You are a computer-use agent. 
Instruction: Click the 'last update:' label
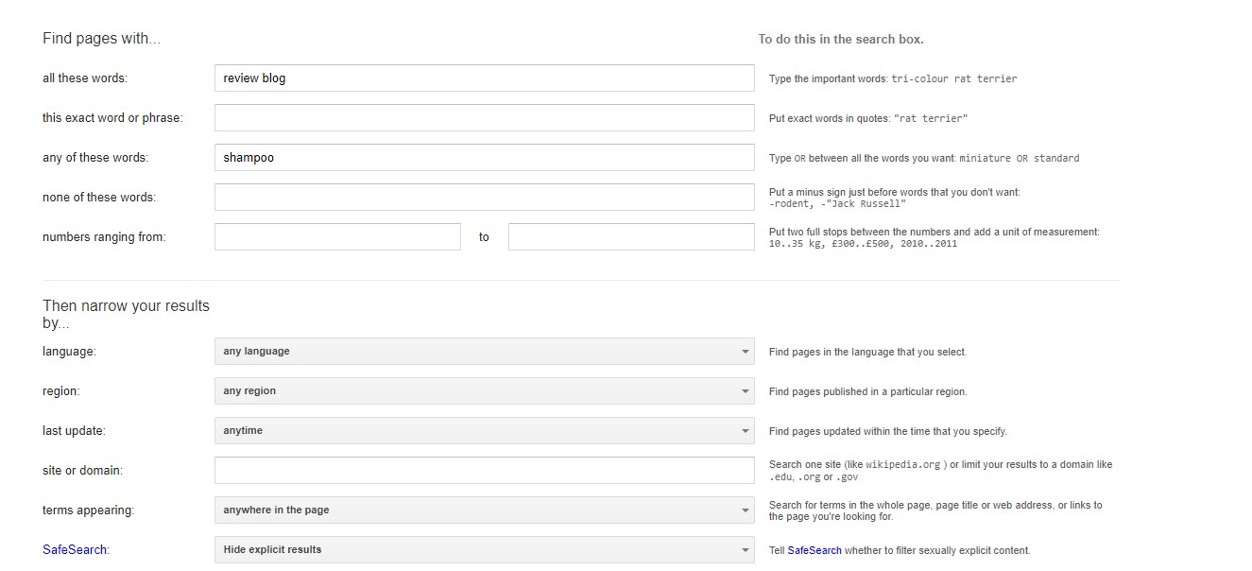pos(74,430)
